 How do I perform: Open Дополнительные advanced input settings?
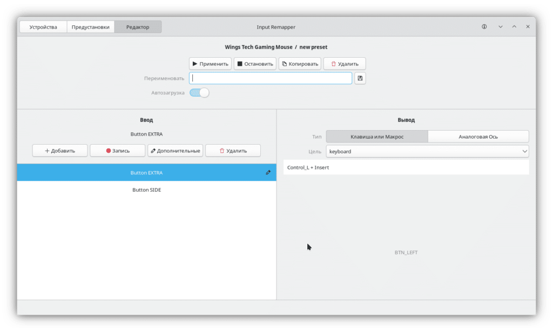point(175,151)
